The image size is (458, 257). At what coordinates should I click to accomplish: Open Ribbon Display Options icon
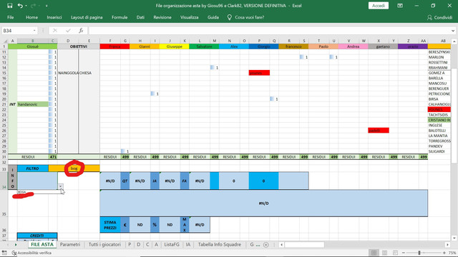[400, 6]
